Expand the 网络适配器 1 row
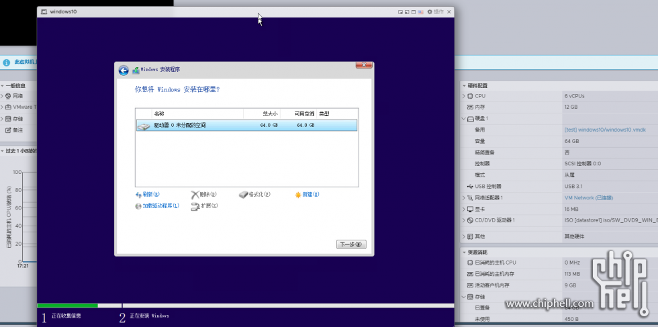This screenshot has height=327, width=658. (x=464, y=197)
